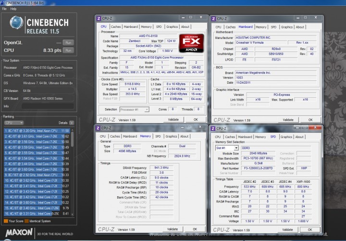Click the Cinebench globe logo icon
This screenshot has height=241, width=346.
pyautogui.click(x=16, y=23)
